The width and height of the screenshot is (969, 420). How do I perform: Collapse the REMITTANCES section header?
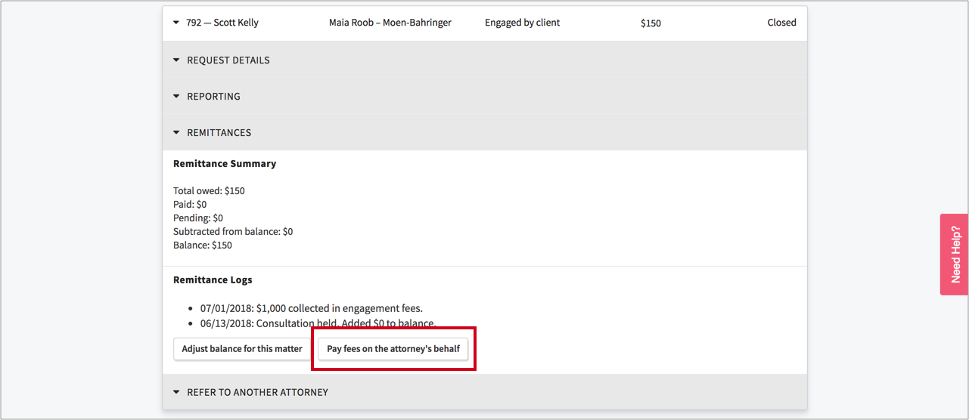coord(219,133)
